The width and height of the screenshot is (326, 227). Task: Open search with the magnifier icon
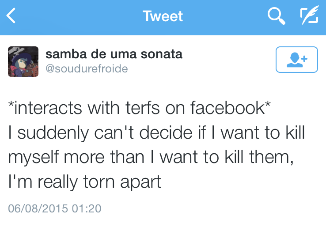tap(276, 17)
